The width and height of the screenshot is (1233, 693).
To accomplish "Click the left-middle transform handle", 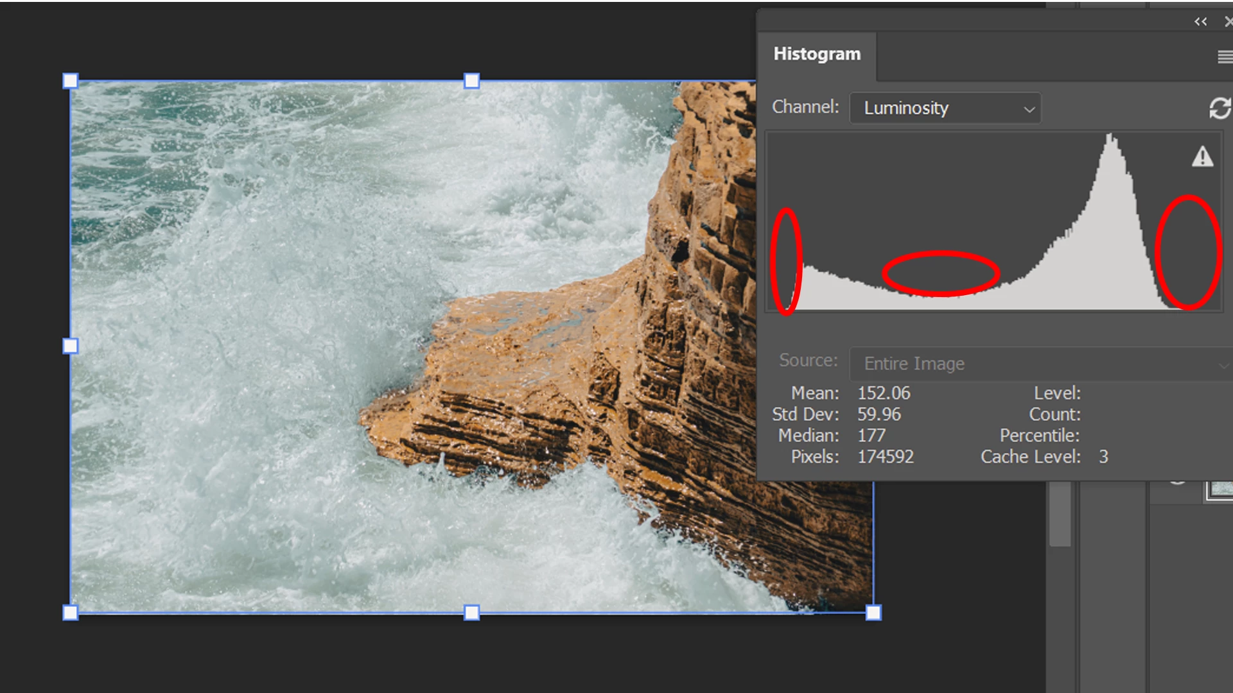I will tap(71, 346).
